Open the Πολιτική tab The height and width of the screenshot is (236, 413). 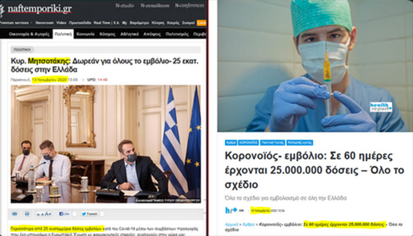[63, 34]
